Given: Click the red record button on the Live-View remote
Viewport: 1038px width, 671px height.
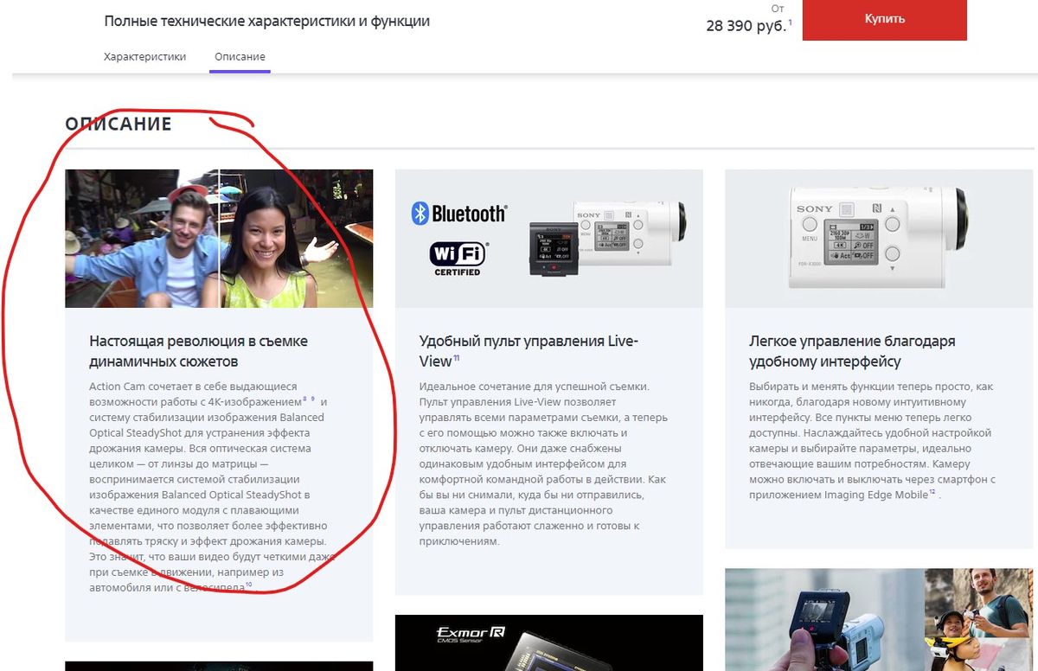Looking at the screenshot, I should pos(554,267).
